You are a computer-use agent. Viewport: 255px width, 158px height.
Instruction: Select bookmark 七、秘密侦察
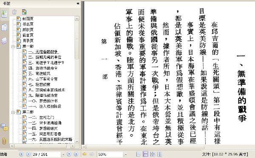[x=39, y=85]
